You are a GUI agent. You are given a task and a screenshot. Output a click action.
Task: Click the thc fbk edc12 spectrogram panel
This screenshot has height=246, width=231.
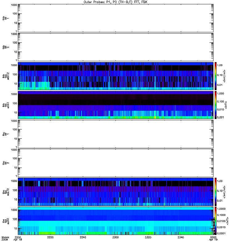click(115, 192)
